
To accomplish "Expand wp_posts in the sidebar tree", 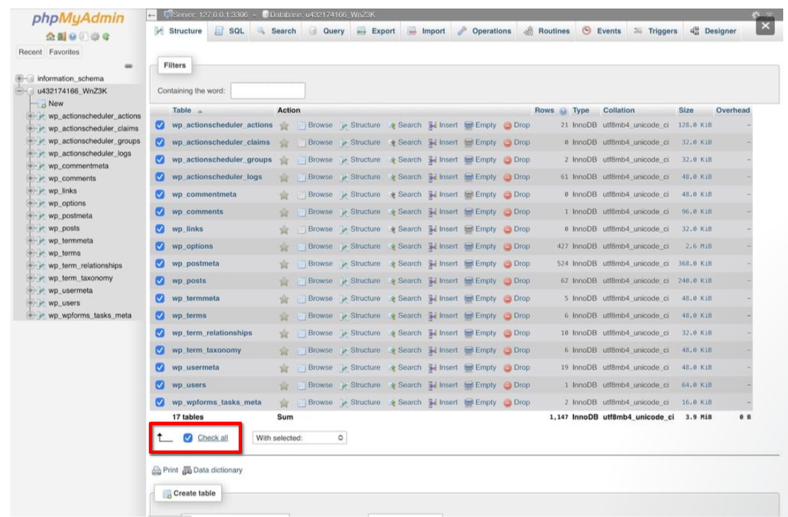I will point(30,228).
